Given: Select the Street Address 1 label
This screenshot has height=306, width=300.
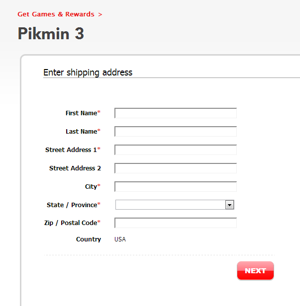Looking at the screenshot, I should [x=71, y=150].
